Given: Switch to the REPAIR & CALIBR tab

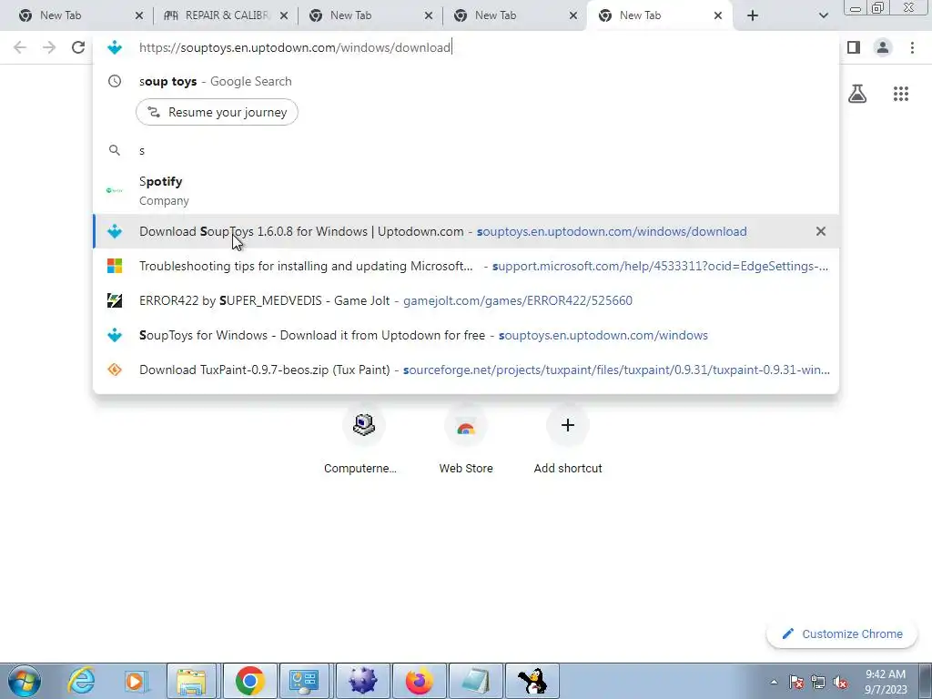Looking at the screenshot, I should pyautogui.click(x=217, y=15).
